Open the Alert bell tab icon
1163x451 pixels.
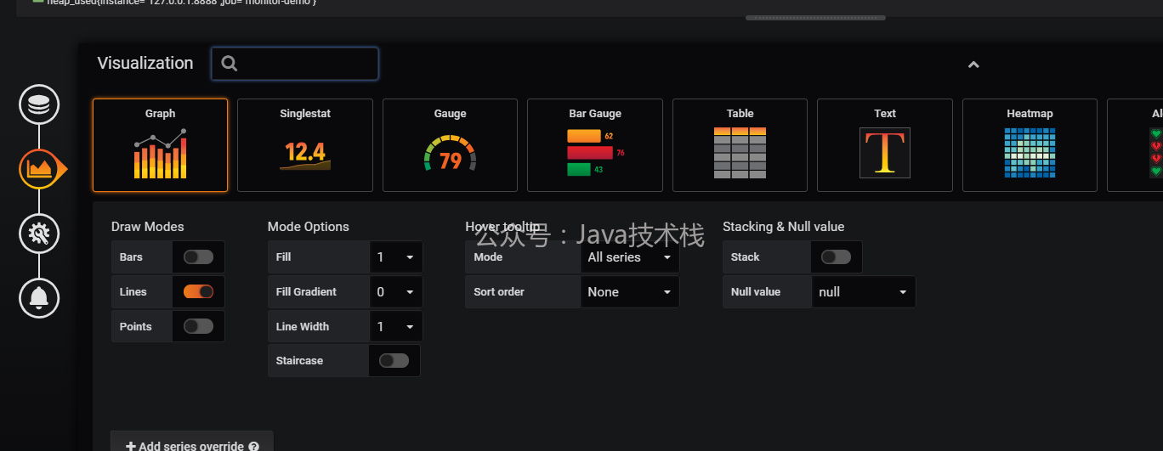tap(39, 297)
